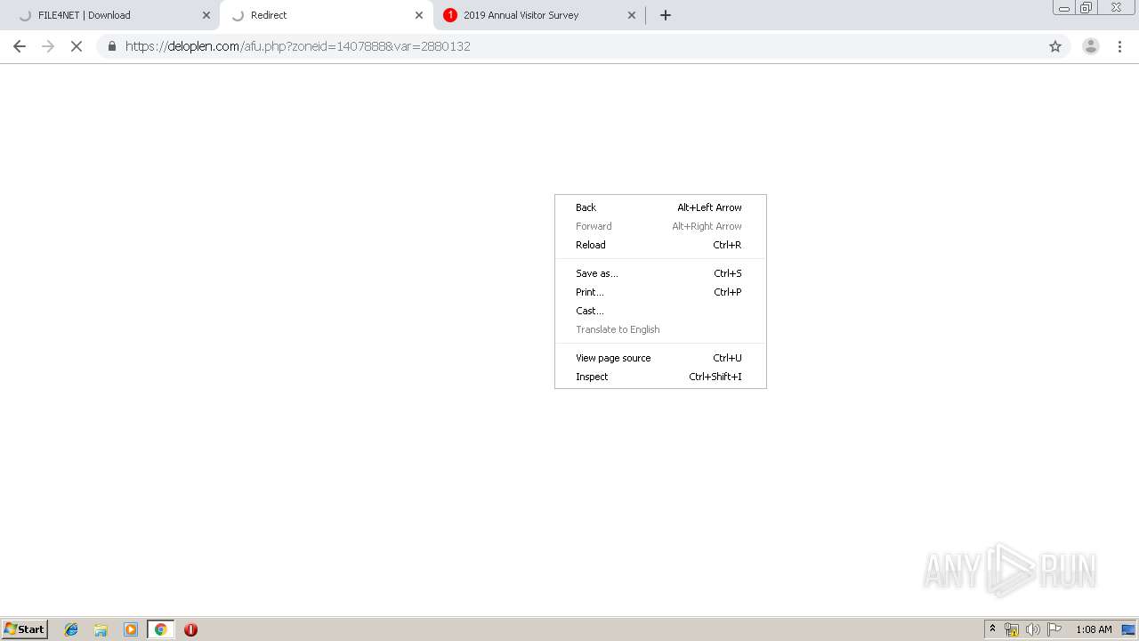Viewport: 1139px width, 641px height.
Task: Select Inspect in the context menu
Action: [x=659, y=377]
